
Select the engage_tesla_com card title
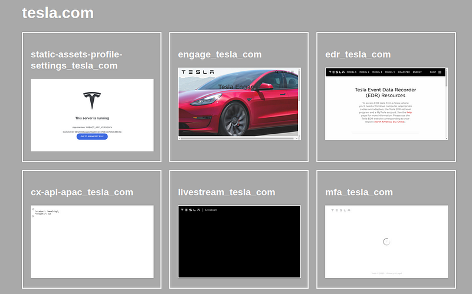219,54
